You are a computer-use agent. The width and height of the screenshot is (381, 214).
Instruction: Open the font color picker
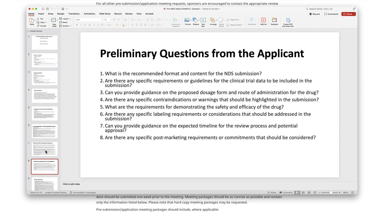(x=124, y=25)
